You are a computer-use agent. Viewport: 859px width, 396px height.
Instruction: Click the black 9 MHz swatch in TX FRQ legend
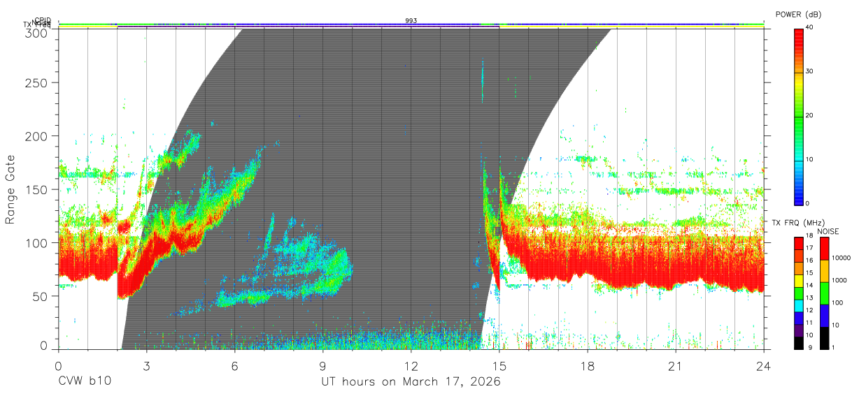[x=799, y=344]
